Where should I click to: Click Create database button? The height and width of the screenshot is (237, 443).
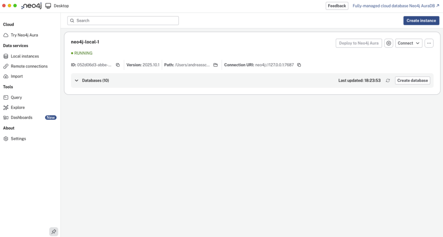pyautogui.click(x=412, y=80)
